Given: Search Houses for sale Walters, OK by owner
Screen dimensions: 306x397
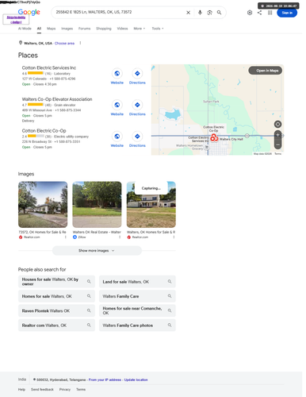Looking at the screenshot, I should click(56, 282).
